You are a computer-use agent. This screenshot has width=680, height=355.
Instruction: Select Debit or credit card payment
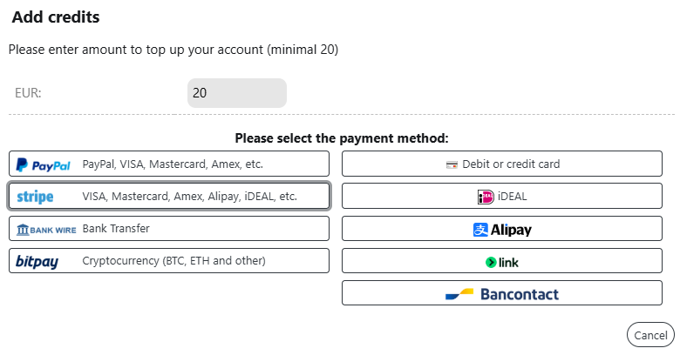(x=502, y=164)
